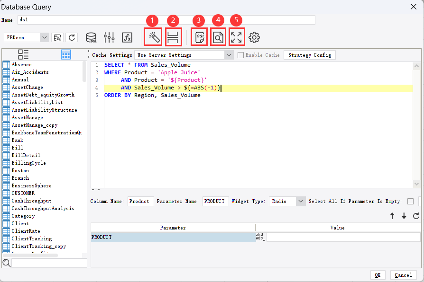The image size is (424, 282).
Task: Click the Strategy Config button
Action: pos(310,55)
